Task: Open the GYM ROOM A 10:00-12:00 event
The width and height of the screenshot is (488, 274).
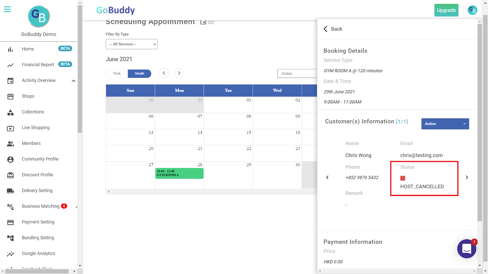Action: (179, 173)
